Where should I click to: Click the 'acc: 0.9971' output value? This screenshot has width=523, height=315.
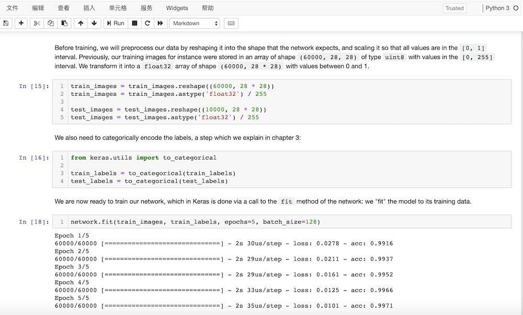coord(372,306)
